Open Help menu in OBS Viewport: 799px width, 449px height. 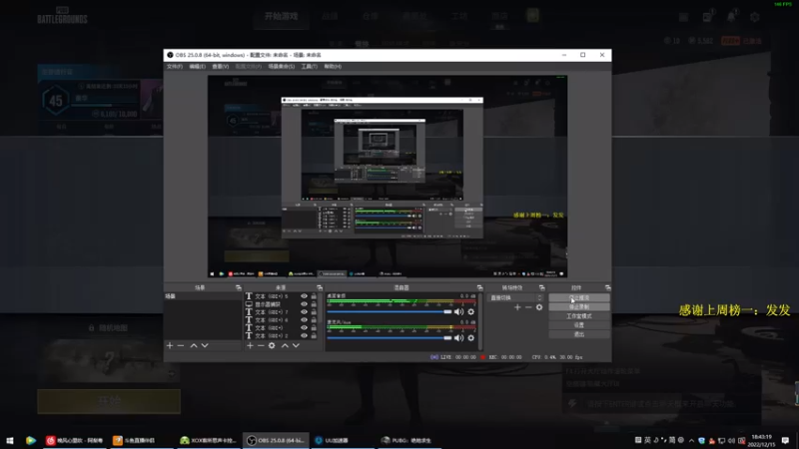tap(333, 67)
